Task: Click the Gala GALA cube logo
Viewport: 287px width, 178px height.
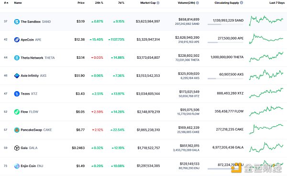Action: pyautogui.click(x=17, y=148)
